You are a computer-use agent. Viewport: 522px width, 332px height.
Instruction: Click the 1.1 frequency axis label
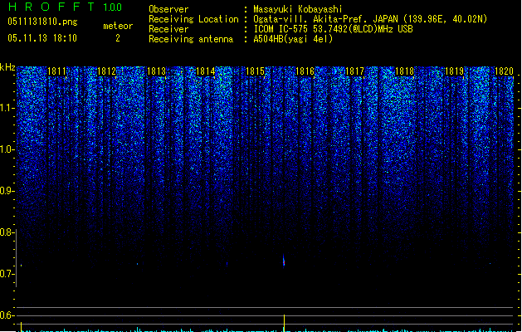coord(7,108)
